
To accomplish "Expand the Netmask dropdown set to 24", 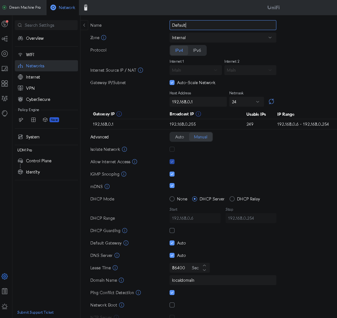I will pos(246,102).
